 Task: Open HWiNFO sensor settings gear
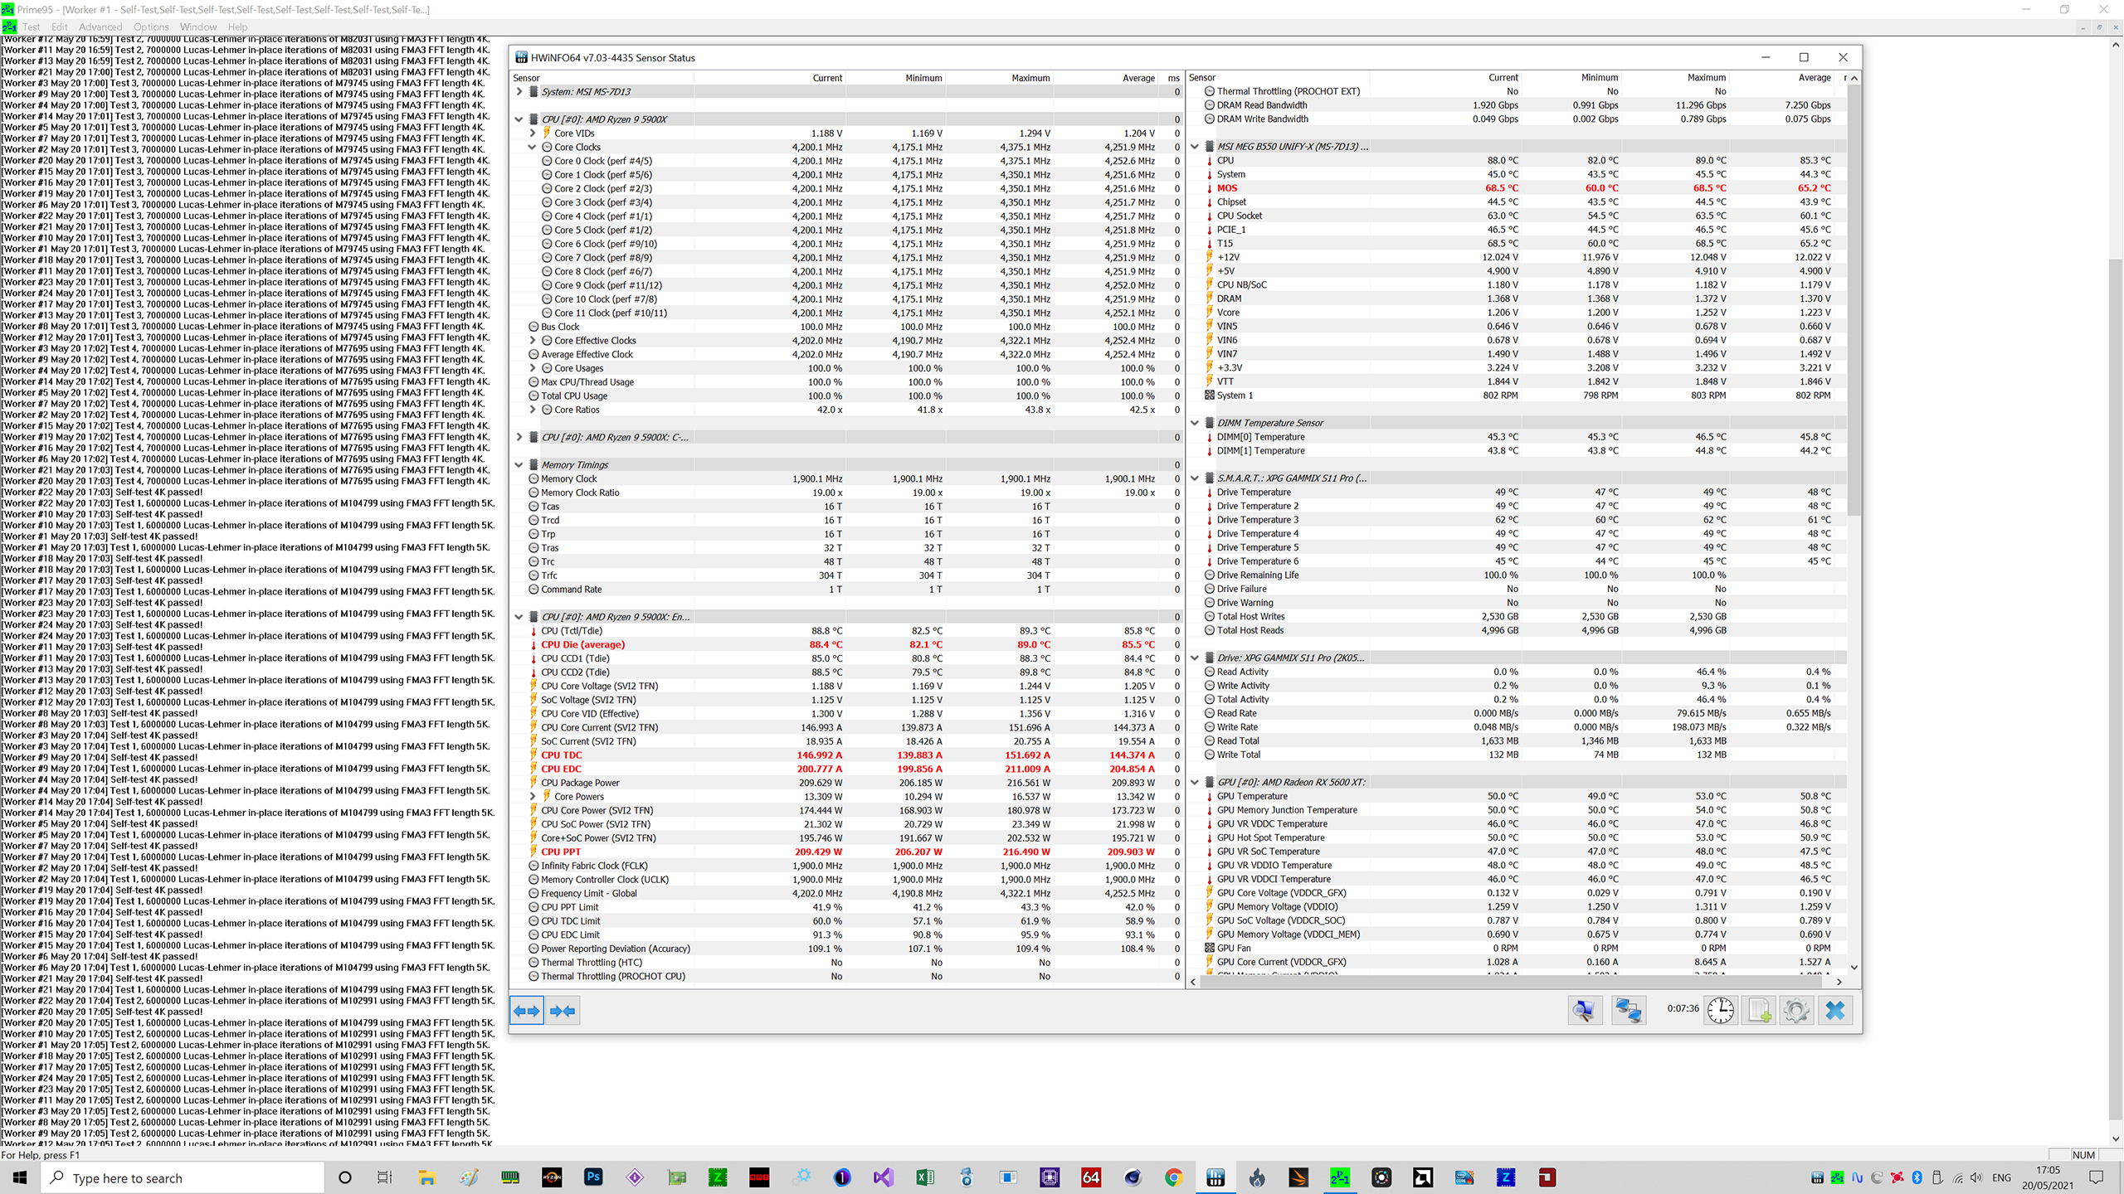point(1796,1011)
